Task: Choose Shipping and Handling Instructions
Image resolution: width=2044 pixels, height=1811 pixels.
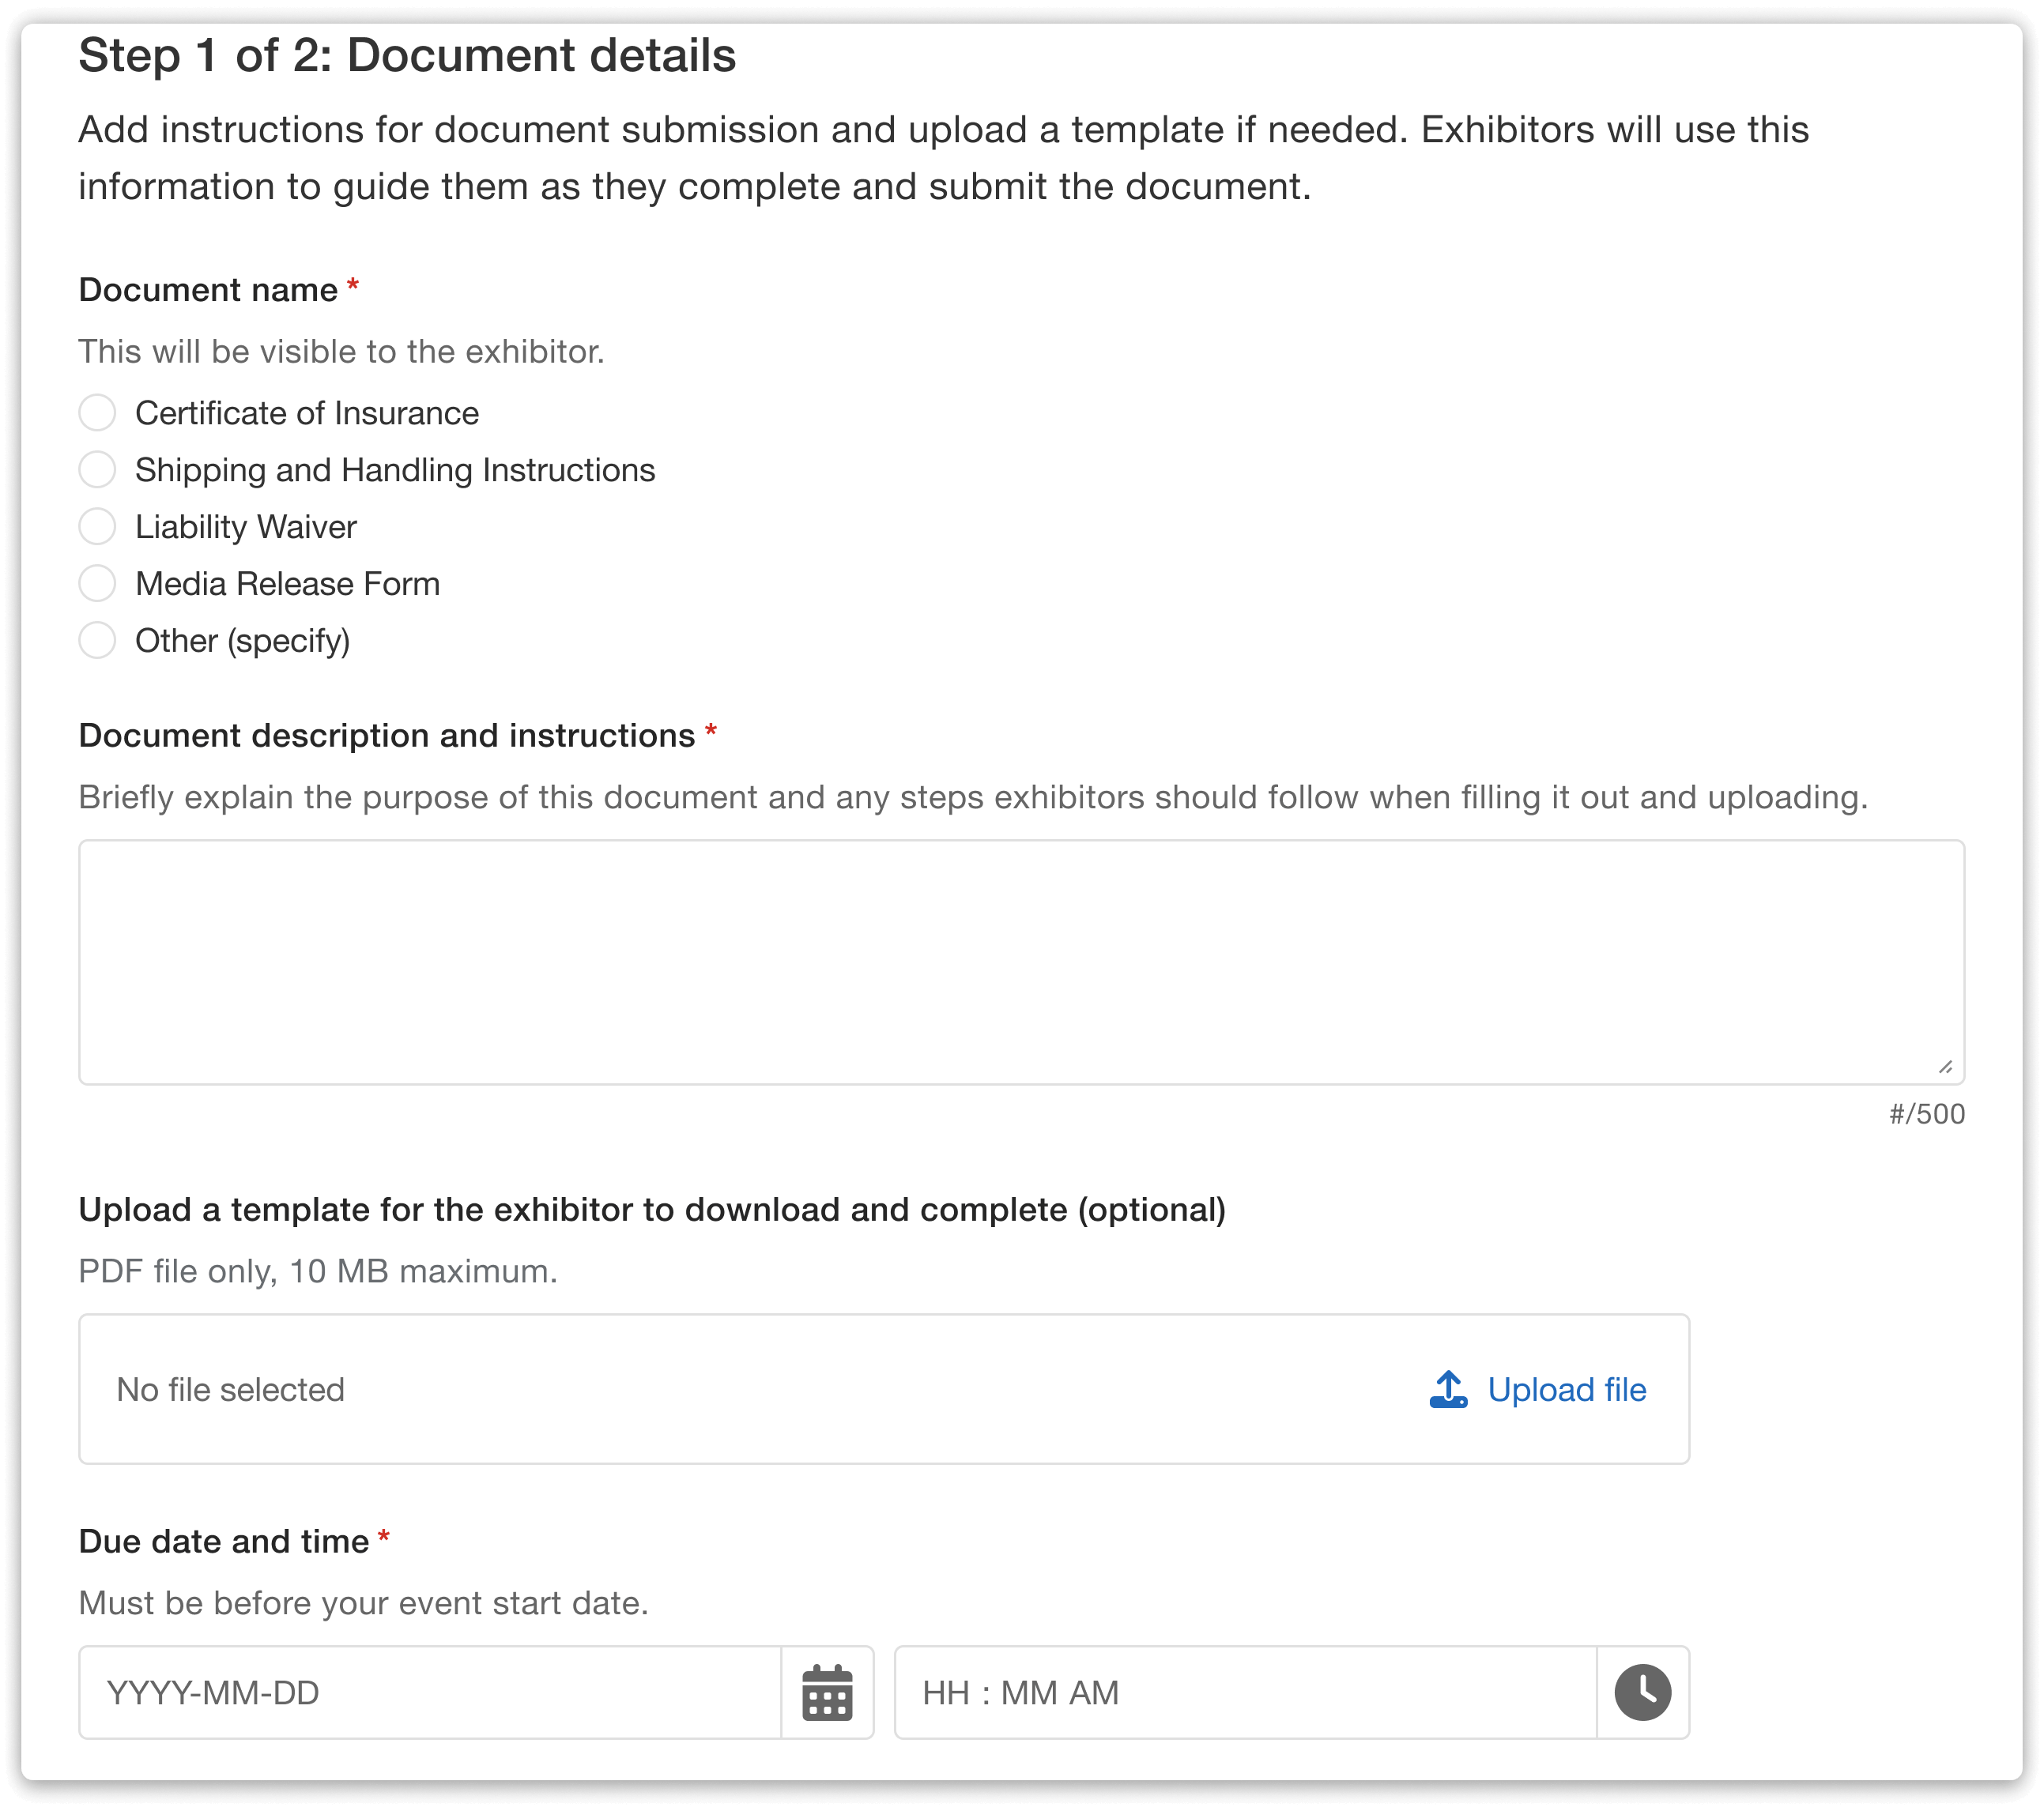Action: (x=98, y=470)
